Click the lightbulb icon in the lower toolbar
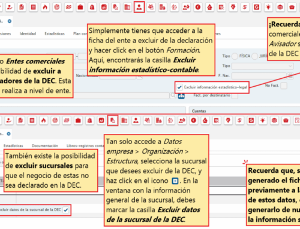 [263, 120]
